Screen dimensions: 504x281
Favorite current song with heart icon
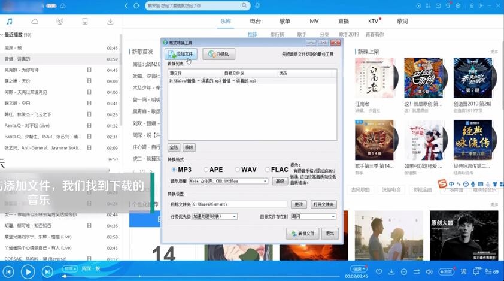click(379, 272)
